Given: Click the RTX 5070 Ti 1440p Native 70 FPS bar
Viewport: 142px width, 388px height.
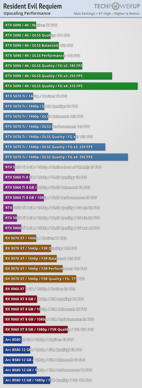Looking at the screenshot, I should click(x=18, y=96).
